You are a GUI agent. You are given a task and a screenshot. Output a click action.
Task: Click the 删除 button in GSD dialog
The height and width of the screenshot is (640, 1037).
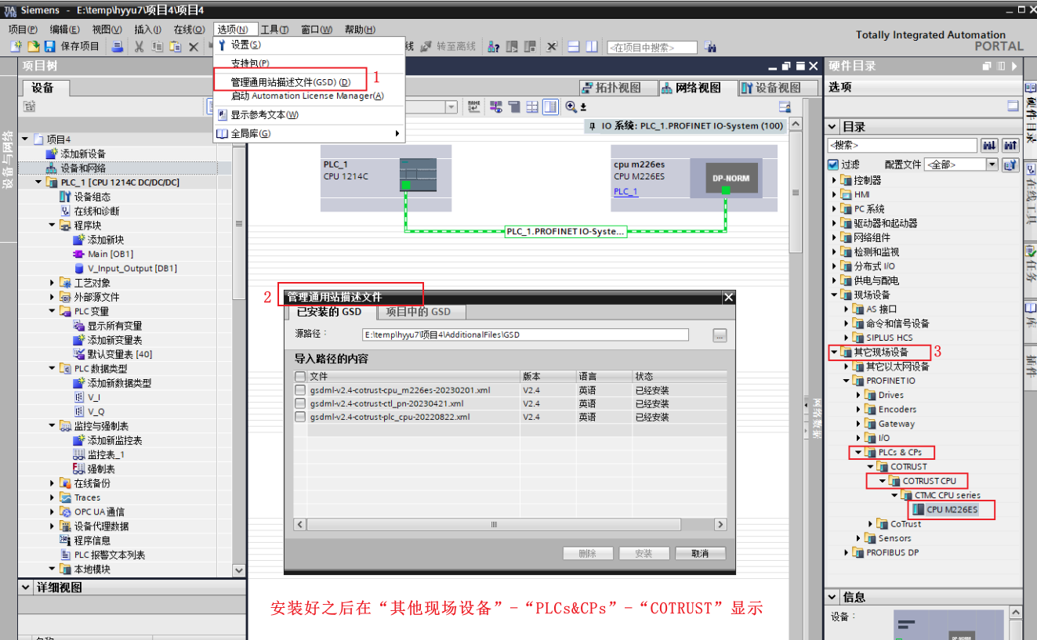coord(587,553)
